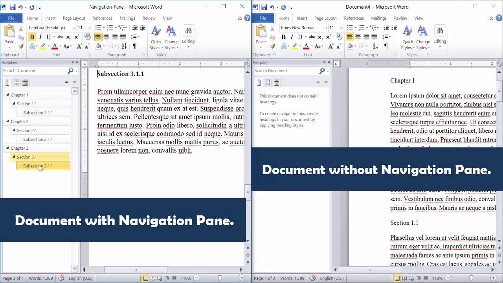Switch to View tab in Document4 window

(419, 18)
